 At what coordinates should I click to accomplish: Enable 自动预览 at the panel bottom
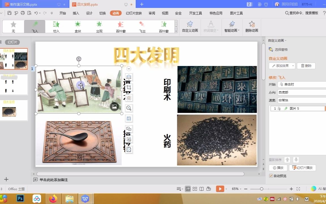coord(271,176)
